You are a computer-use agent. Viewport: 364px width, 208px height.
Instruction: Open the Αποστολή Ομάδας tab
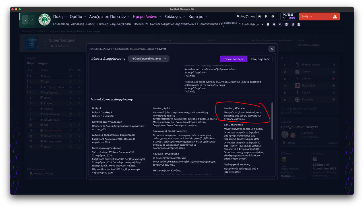tap(83, 24)
